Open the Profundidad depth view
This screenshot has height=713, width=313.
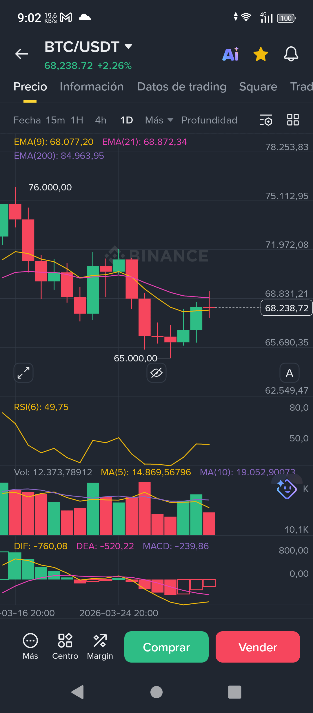(x=209, y=120)
